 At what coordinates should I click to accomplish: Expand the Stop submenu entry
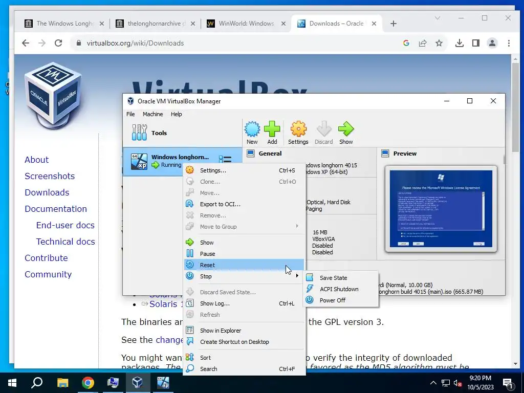coord(244,276)
